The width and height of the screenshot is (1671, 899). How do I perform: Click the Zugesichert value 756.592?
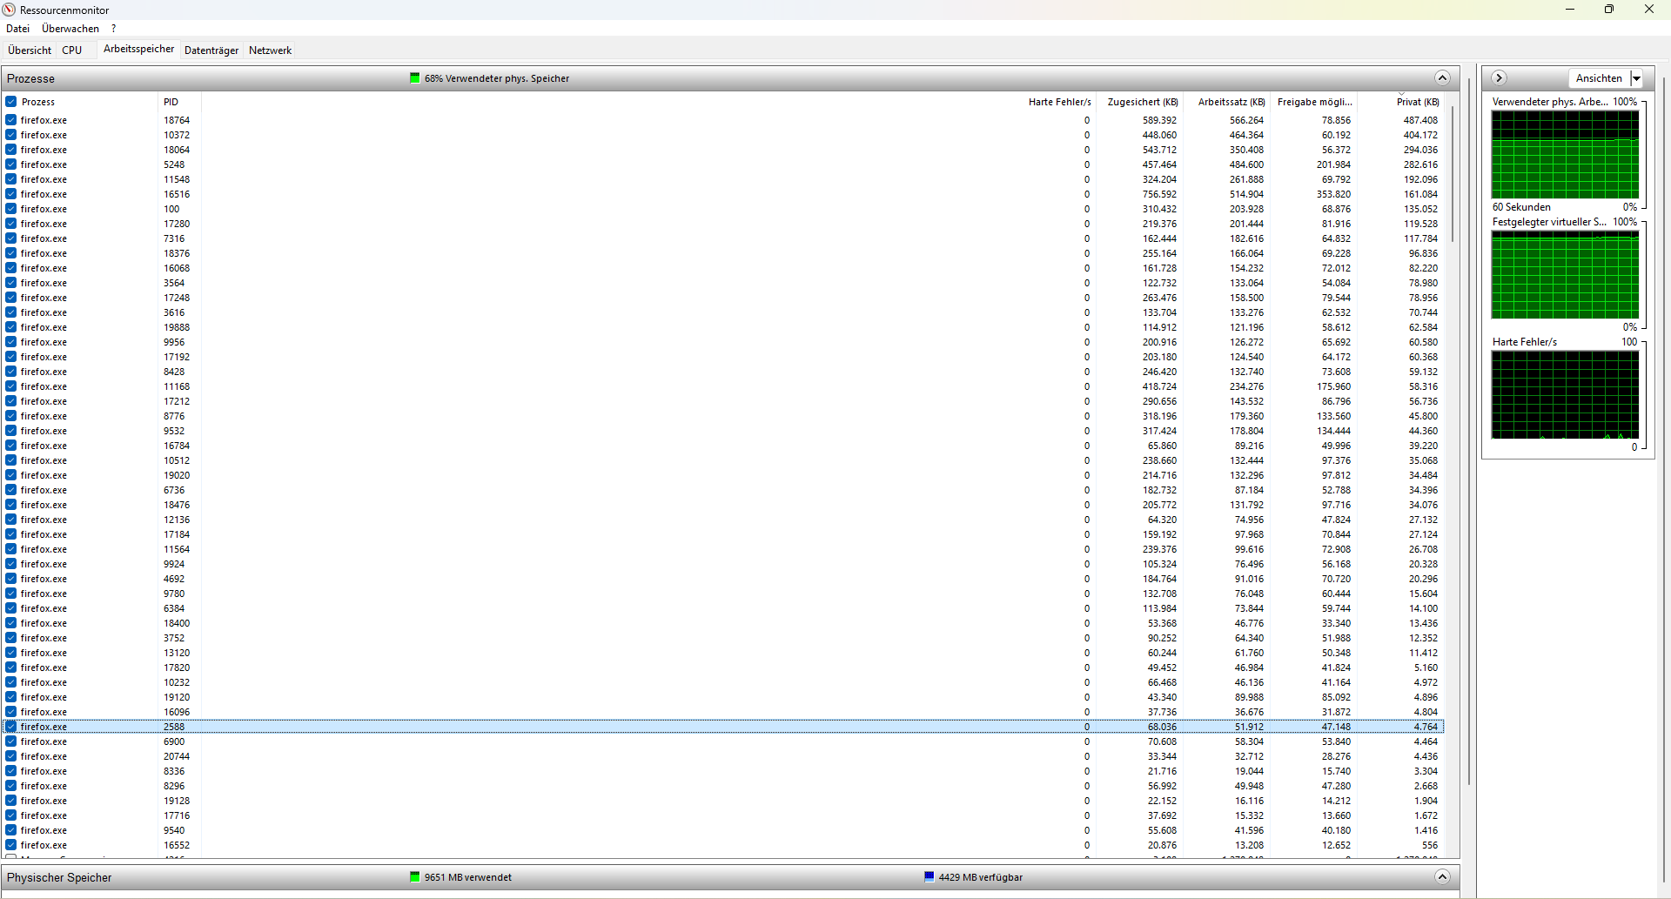click(x=1159, y=194)
